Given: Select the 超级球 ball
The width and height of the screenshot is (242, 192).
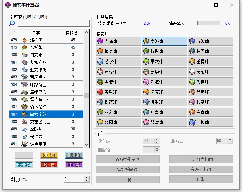Looking at the screenshot, I should (x=210, y=41).
